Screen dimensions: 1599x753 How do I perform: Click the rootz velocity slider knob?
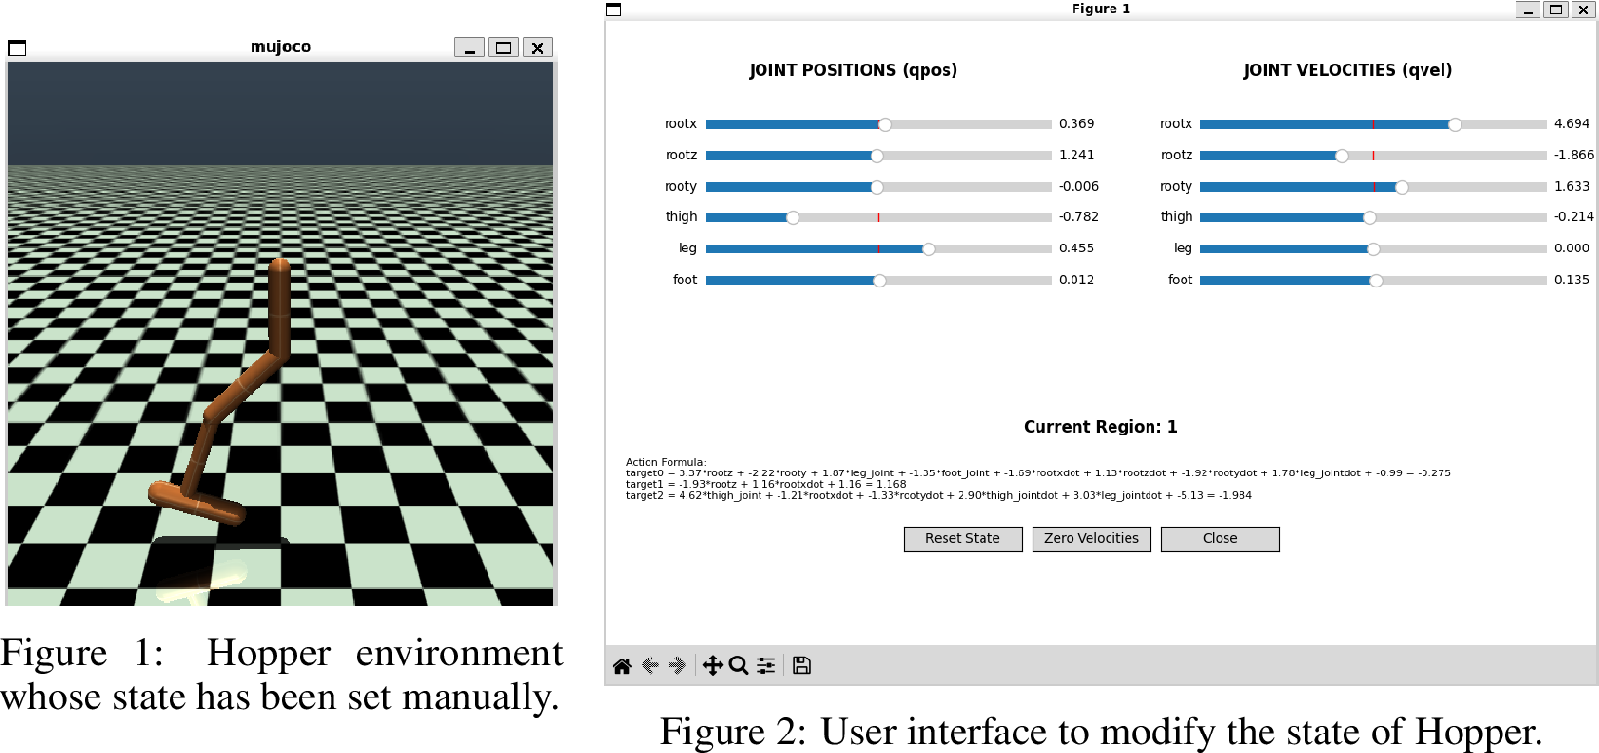1343,156
